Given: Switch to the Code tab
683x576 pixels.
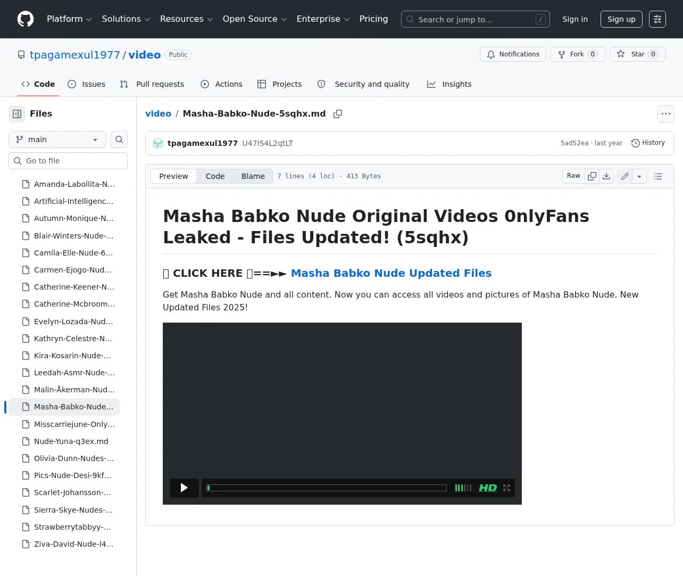Looking at the screenshot, I should click(x=38, y=84).
